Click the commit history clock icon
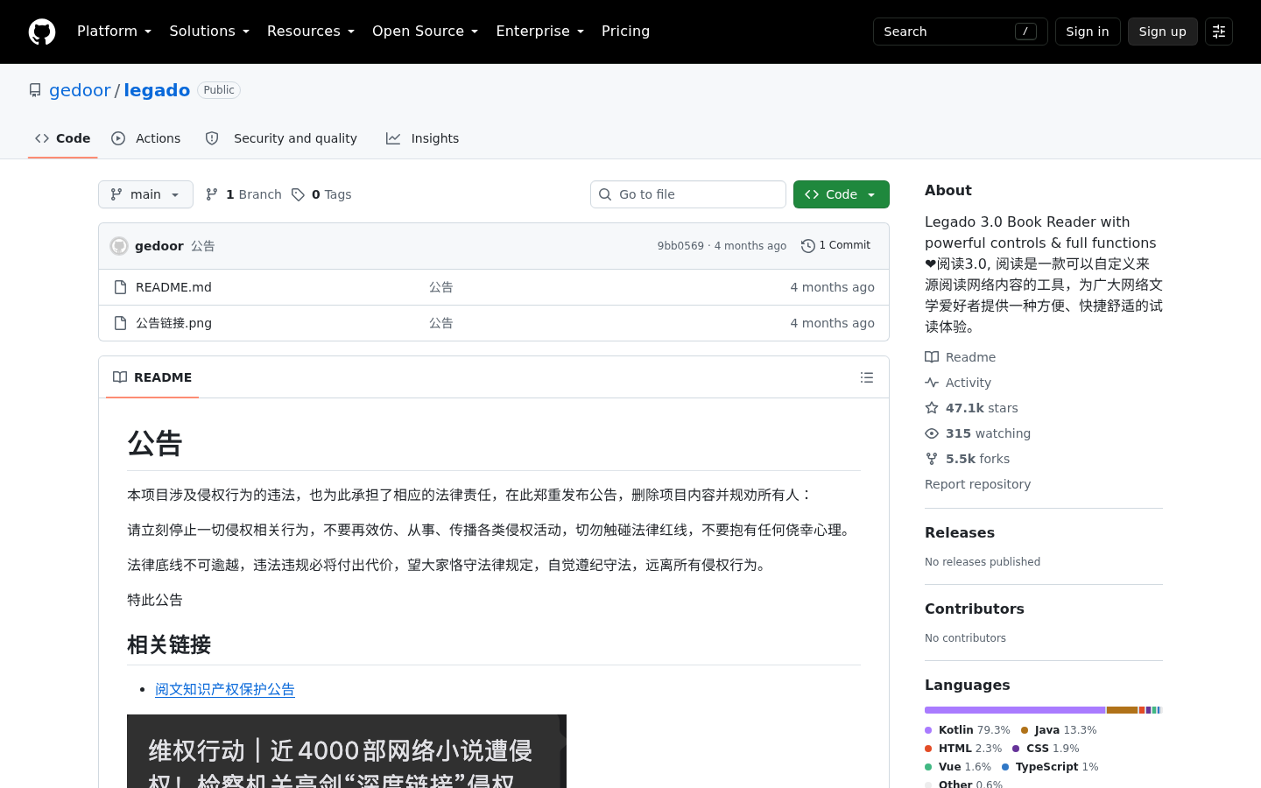The height and width of the screenshot is (788, 1261). click(808, 246)
